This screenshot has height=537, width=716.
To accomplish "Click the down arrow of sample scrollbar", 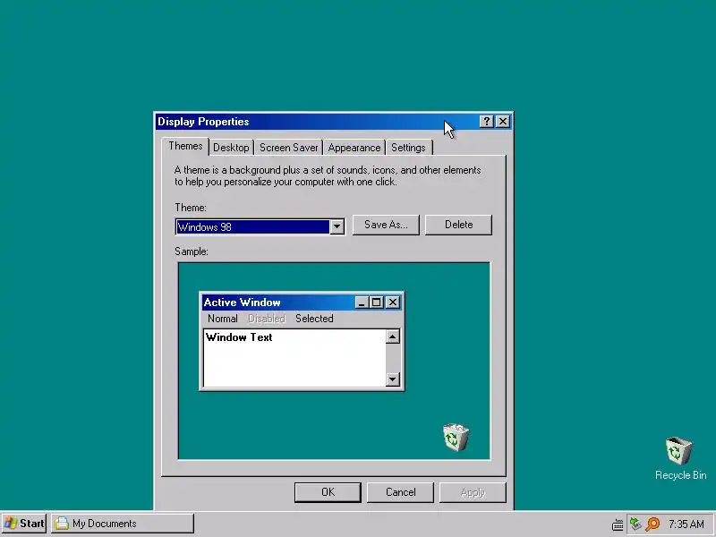I will tap(393, 379).
